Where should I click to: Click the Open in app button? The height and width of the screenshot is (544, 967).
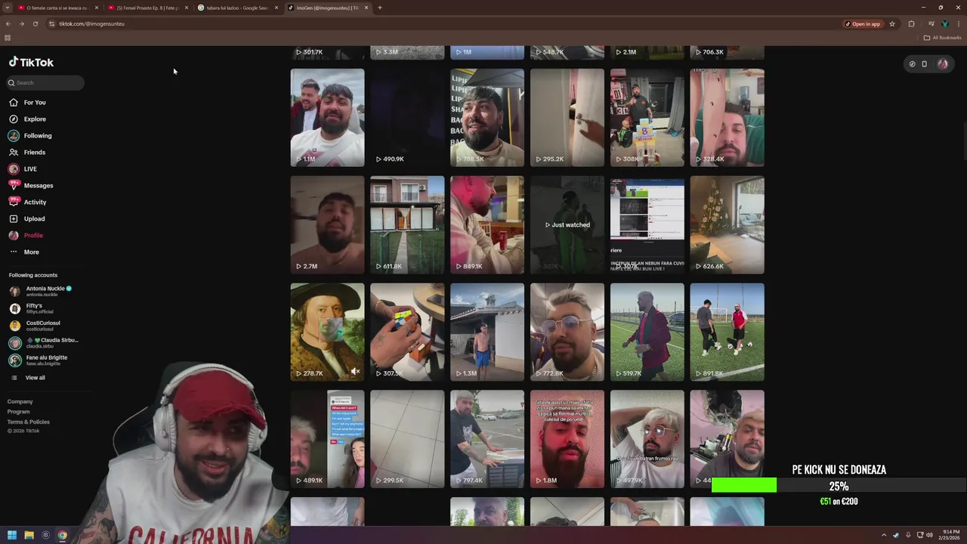pos(863,23)
